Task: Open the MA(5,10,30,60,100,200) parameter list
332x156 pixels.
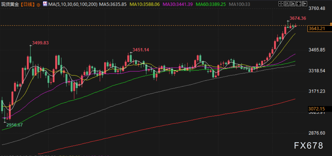Action: (x=73, y=4)
